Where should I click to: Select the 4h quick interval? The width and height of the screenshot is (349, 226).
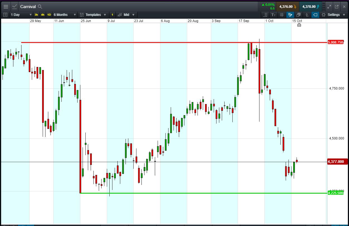click(x=43, y=15)
